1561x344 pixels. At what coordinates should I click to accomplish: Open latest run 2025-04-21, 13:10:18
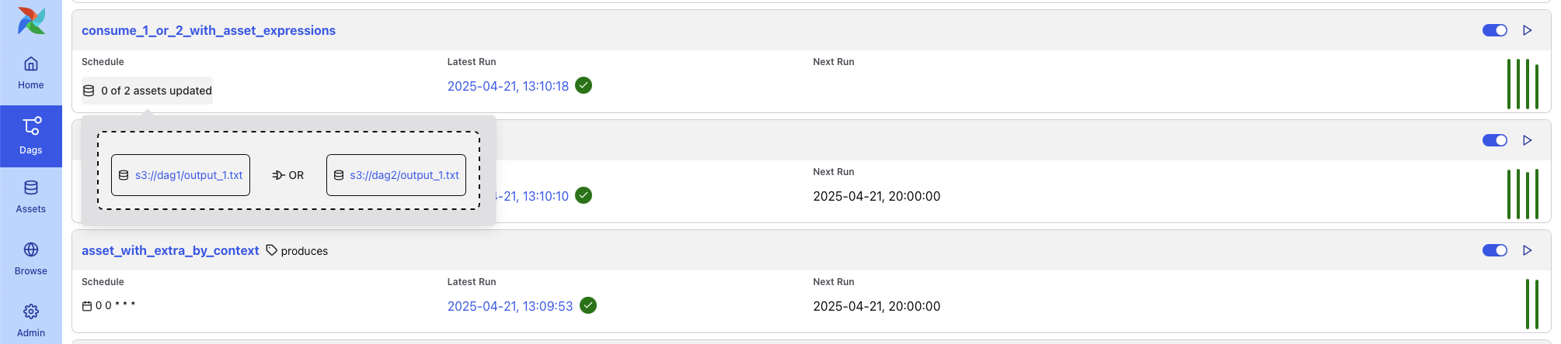(x=507, y=86)
